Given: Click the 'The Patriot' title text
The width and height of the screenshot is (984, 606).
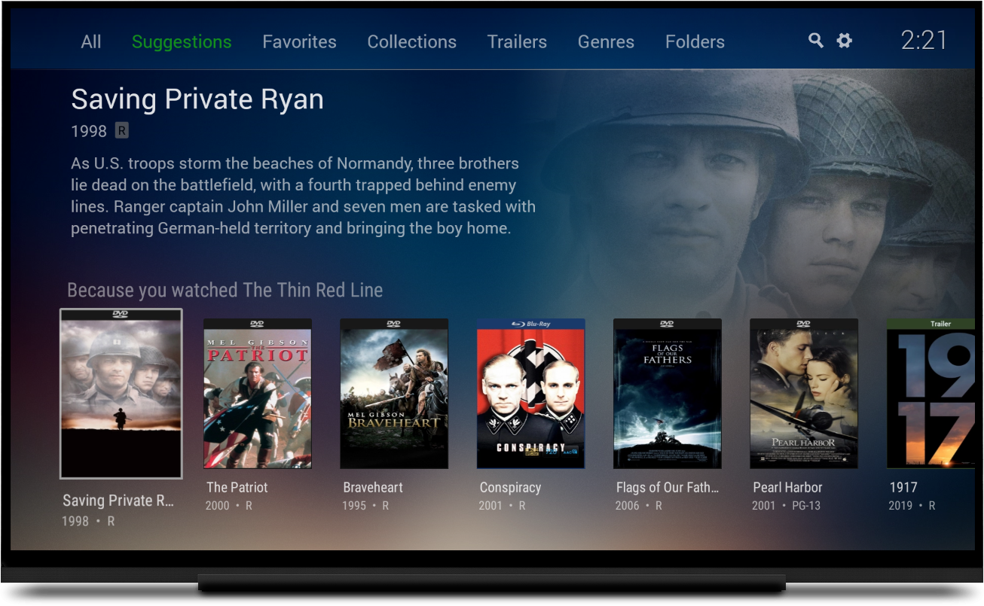Looking at the screenshot, I should click(237, 487).
